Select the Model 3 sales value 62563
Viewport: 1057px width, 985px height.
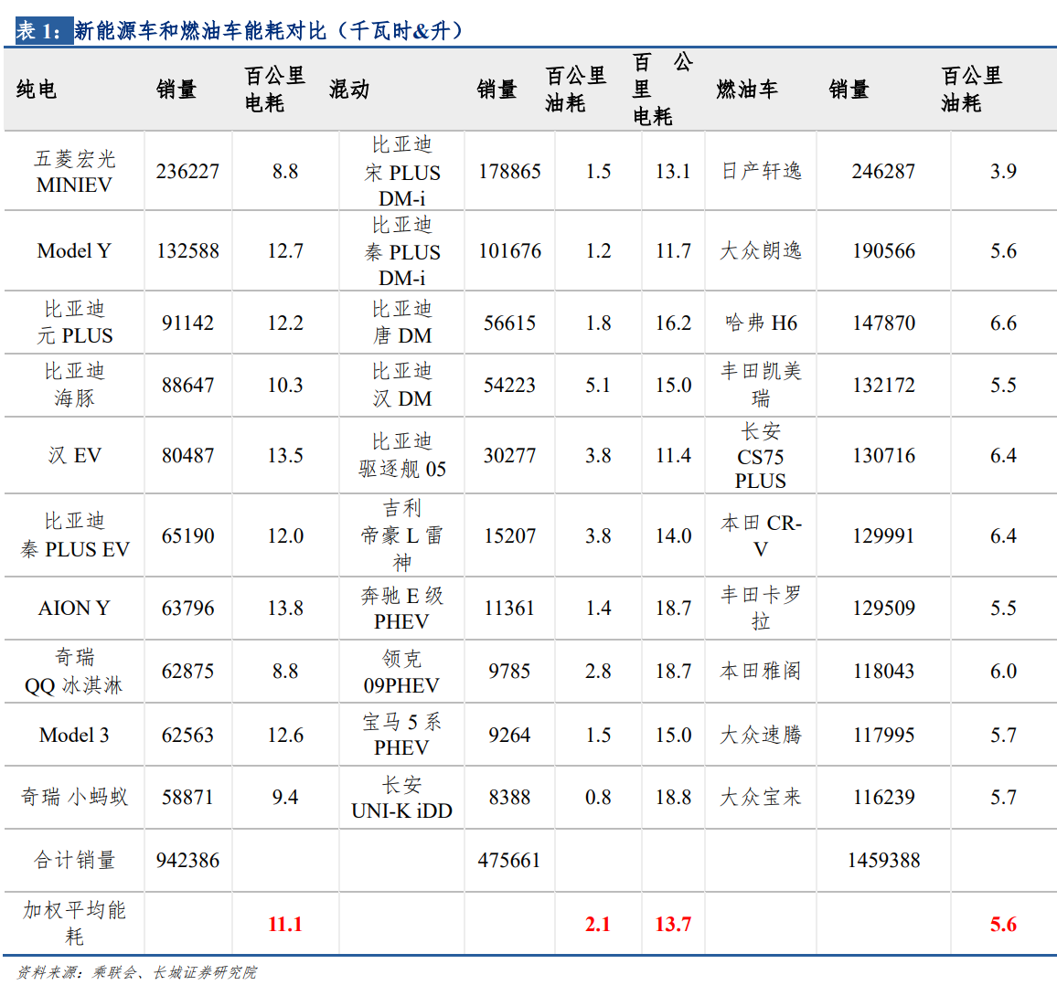(187, 736)
